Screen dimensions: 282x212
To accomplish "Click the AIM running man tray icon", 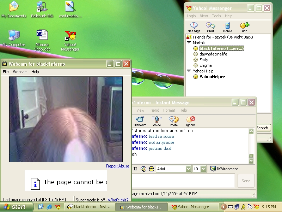I will 243,207.
